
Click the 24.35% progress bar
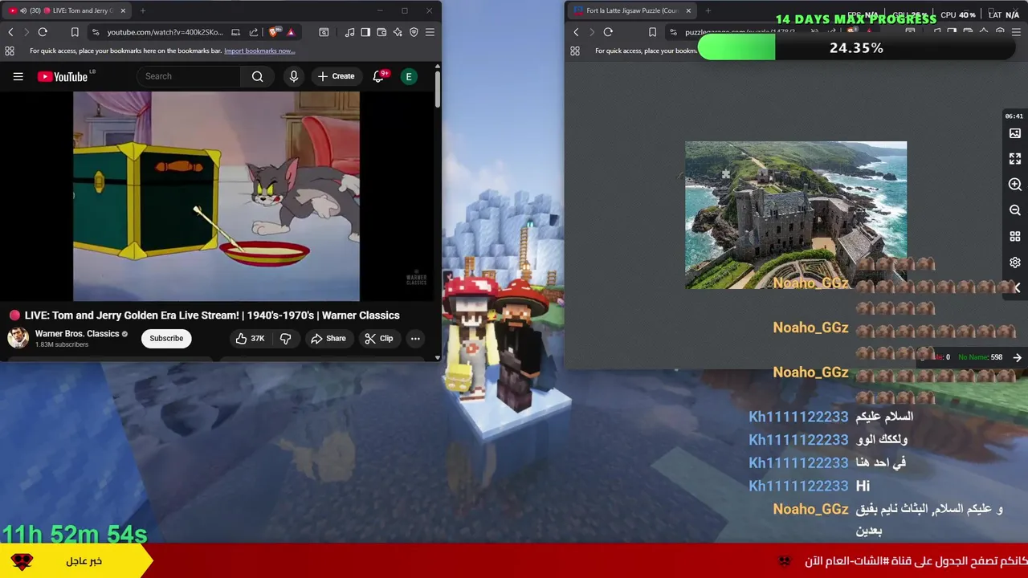[855, 48]
